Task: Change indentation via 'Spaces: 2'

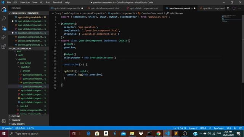Action: [x=193, y=128]
